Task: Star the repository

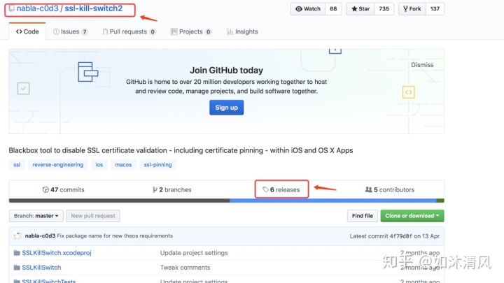Action: [360, 8]
